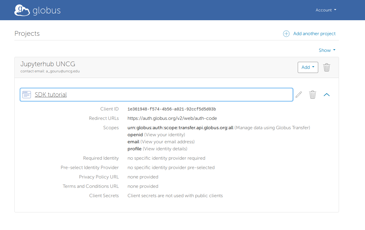This screenshot has height=230, width=365.
Task: Click the redirect URL https://auth.globus.org/v2/web/auth-code
Action: [x=172, y=118]
